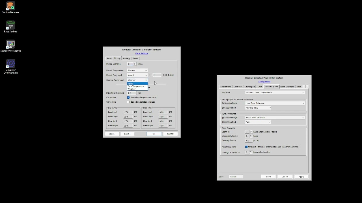Select the Race Engineer tab
Image resolution: width=362 pixels, height=203 pixels.
tap(271, 86)
